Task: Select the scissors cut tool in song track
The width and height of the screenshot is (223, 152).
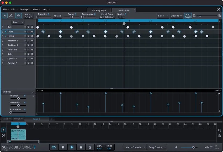Action: [x=4, y=136]
